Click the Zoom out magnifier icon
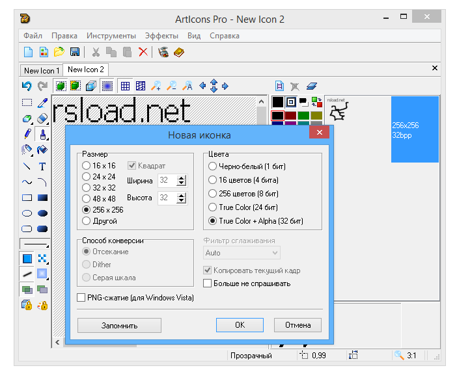Screen dimensions: 457x381 coord(171,86)
